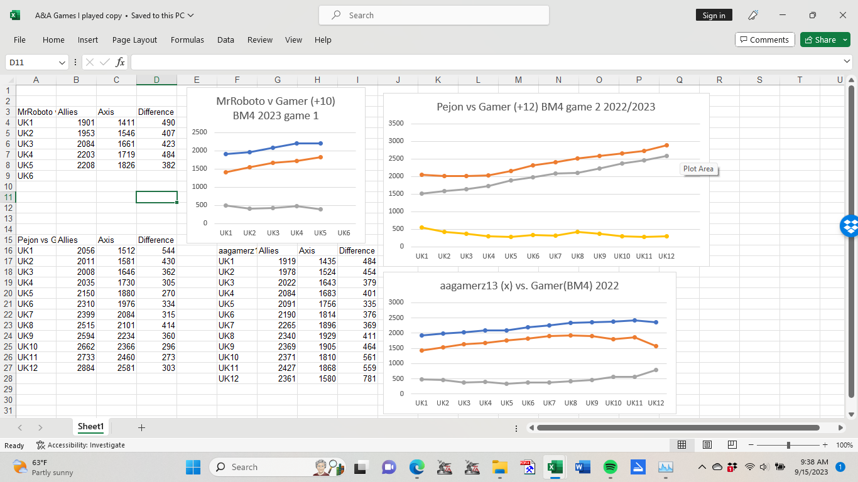
Task: Open the Data tab
Action: pyautogui.click(x=225, y=40)
